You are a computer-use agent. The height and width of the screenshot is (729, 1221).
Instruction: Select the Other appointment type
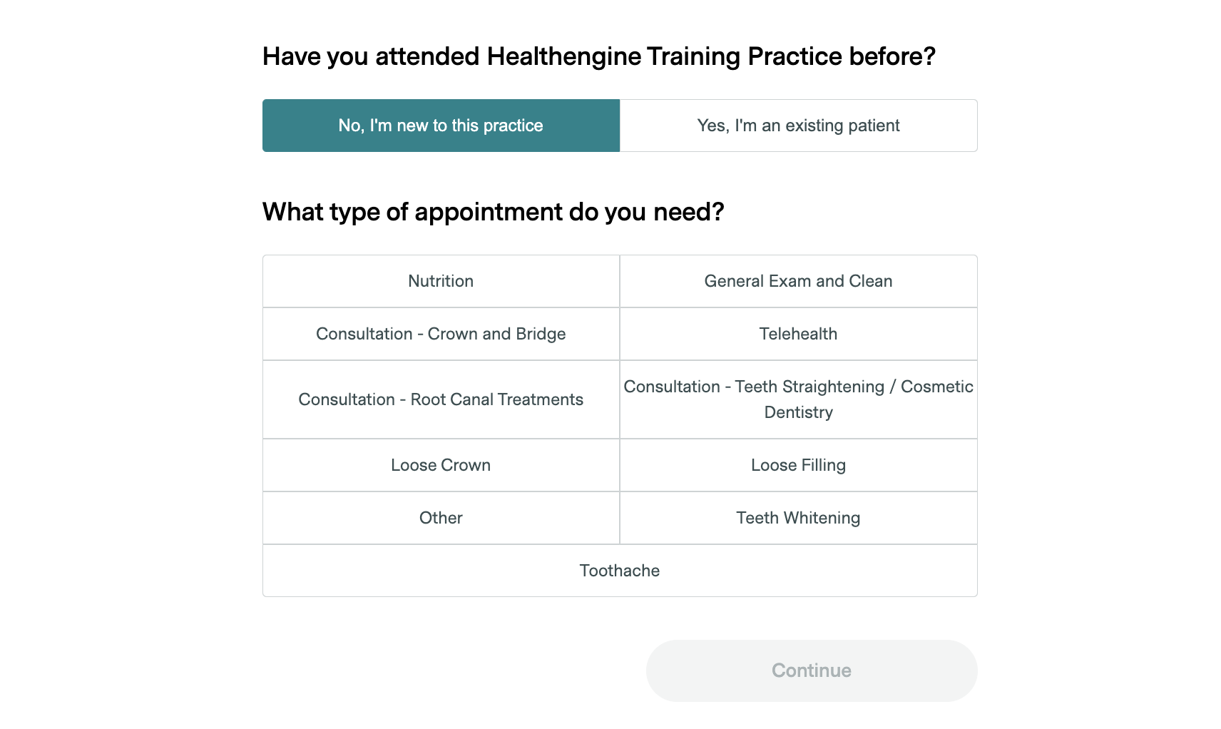441,518
